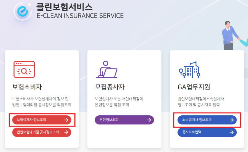Viewport: 248px width, 152px height.
Task: Click arrow on 공시자료입력 button
Action: 232,132
